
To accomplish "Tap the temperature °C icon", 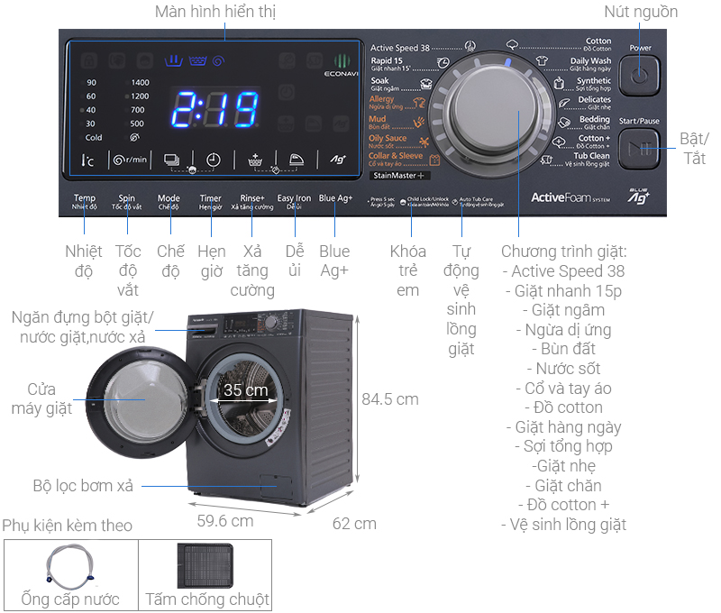I will click(x=88, y=160).
